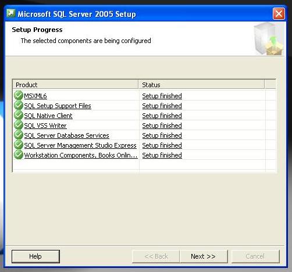Viewport: 292px width, 272px height.
Task: Open SQL Server Management Studio Express link
Action: tap(80, 145)
